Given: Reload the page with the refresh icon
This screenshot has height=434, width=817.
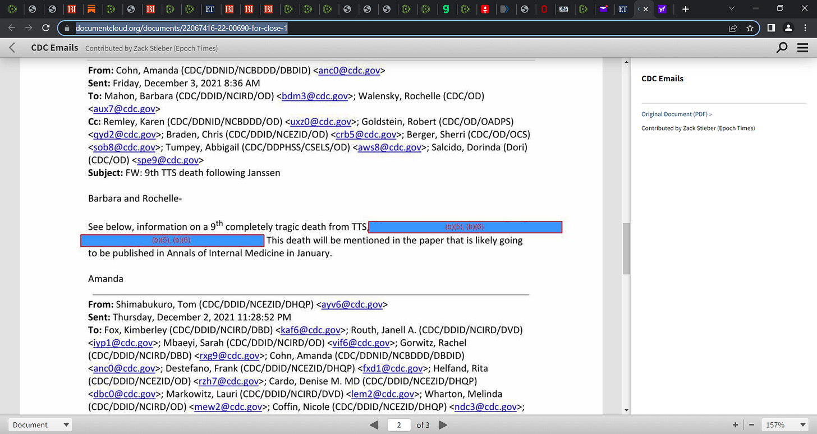Looking at the screenshot, I should (45, 28).
